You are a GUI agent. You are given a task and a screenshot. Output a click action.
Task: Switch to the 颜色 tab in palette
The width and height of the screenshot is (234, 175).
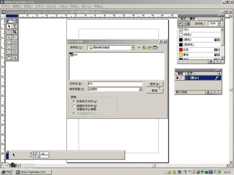pyautogui.click(x=192, y=19)
